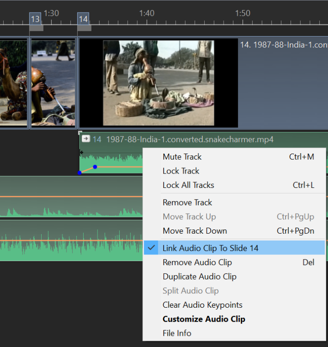The width and height of the screenshot is (328, 347).
Task: Toggle Link Audio Clip To Slide 14
Action: click(210, 248)
